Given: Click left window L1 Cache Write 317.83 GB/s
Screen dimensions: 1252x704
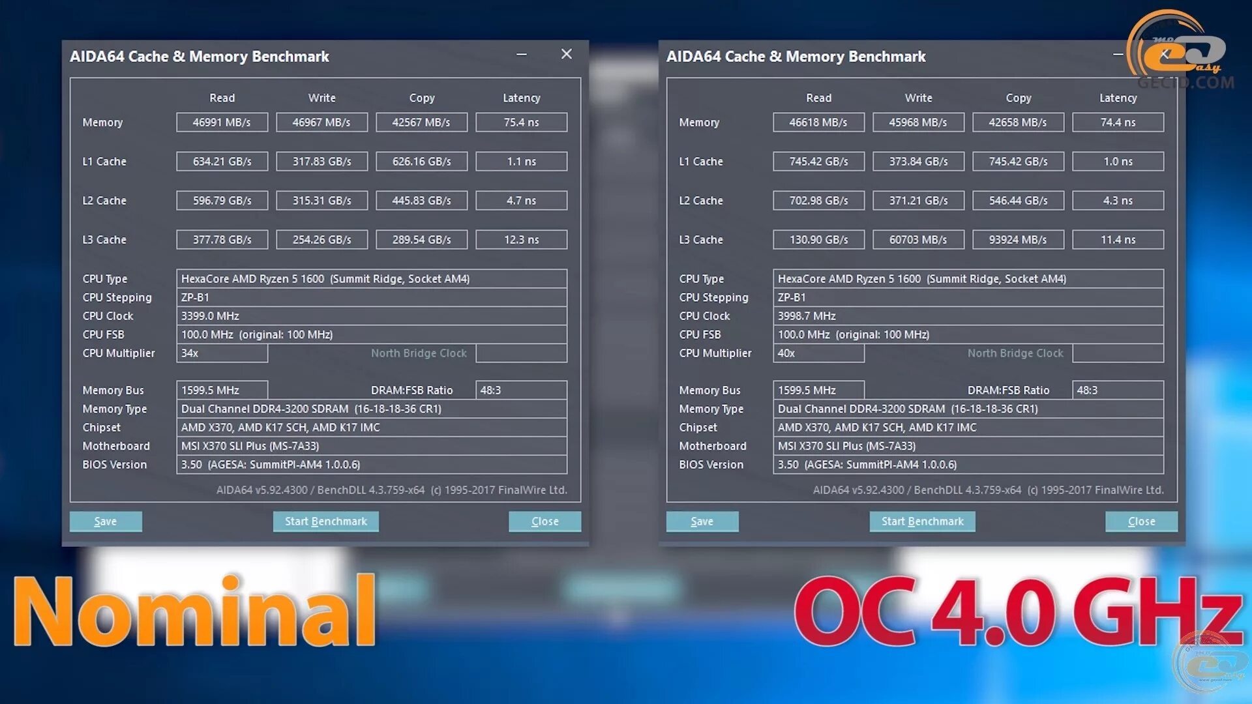Looking at the screenshot, I should pos(321,162).
